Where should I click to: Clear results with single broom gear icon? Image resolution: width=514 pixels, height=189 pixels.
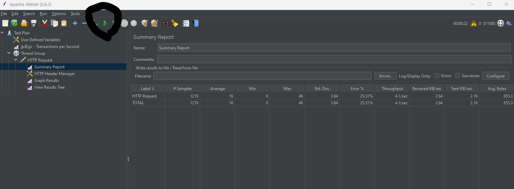(145, 23)
